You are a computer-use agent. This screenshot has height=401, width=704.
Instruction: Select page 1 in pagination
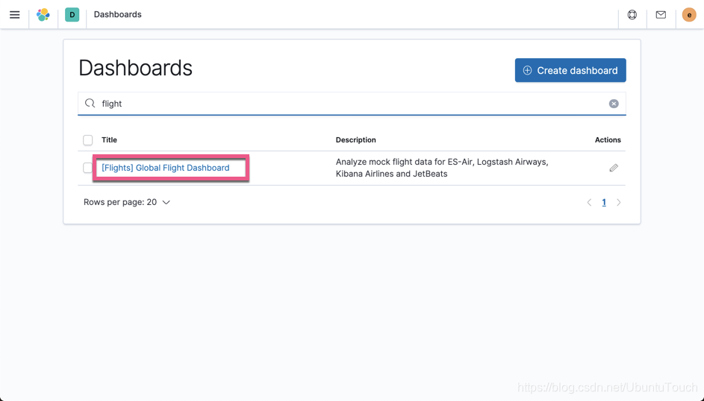(604, 203)
